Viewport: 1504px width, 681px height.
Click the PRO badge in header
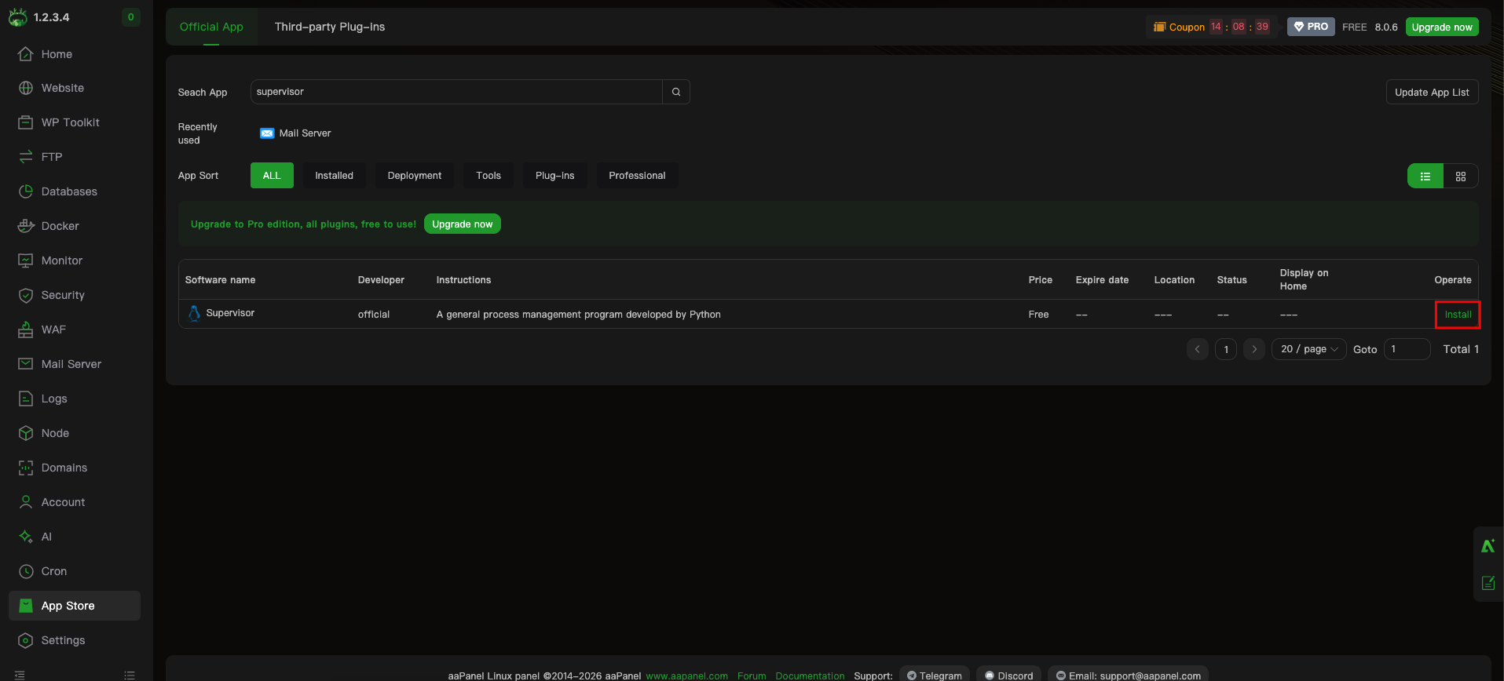[x=1311, y=27]
